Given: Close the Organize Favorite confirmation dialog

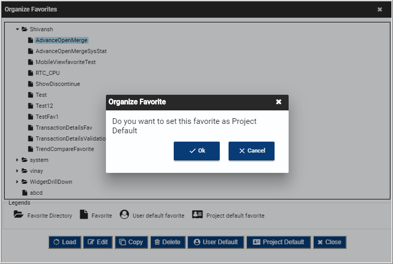Looking at the screenshot, I should click(x=279, y=102).
